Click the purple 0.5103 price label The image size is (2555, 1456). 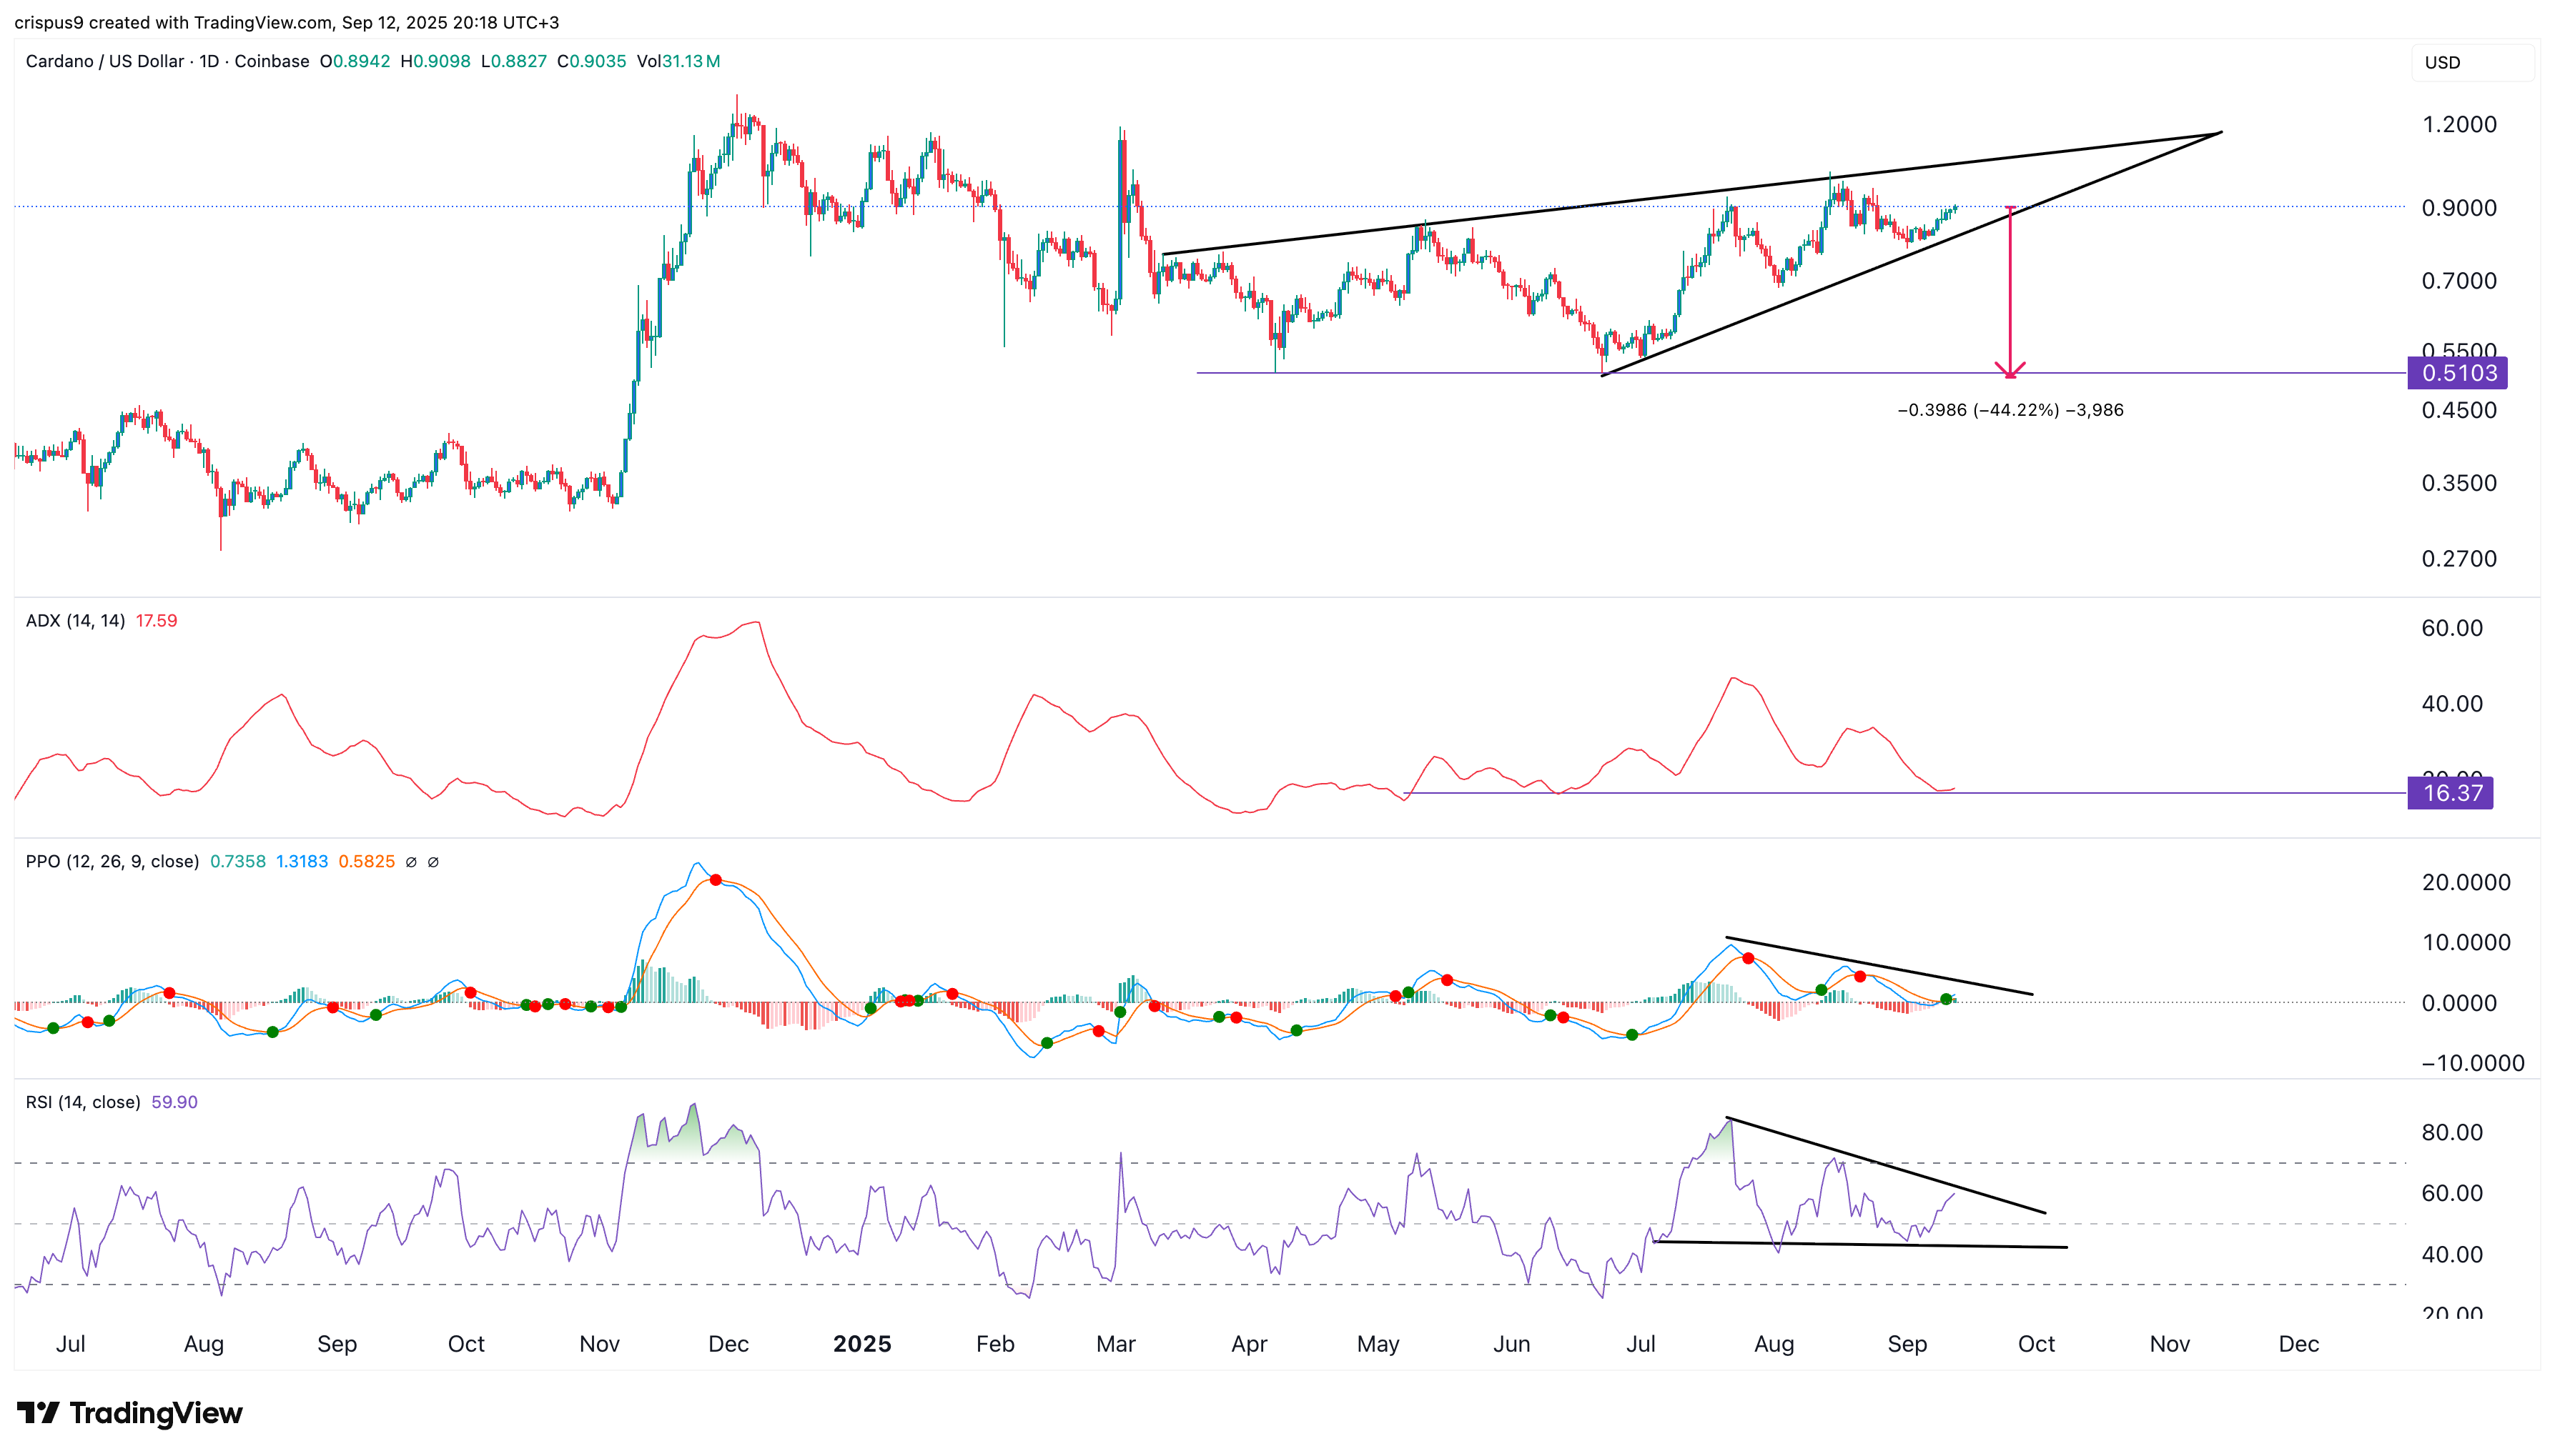click(x=2458, y=373)
